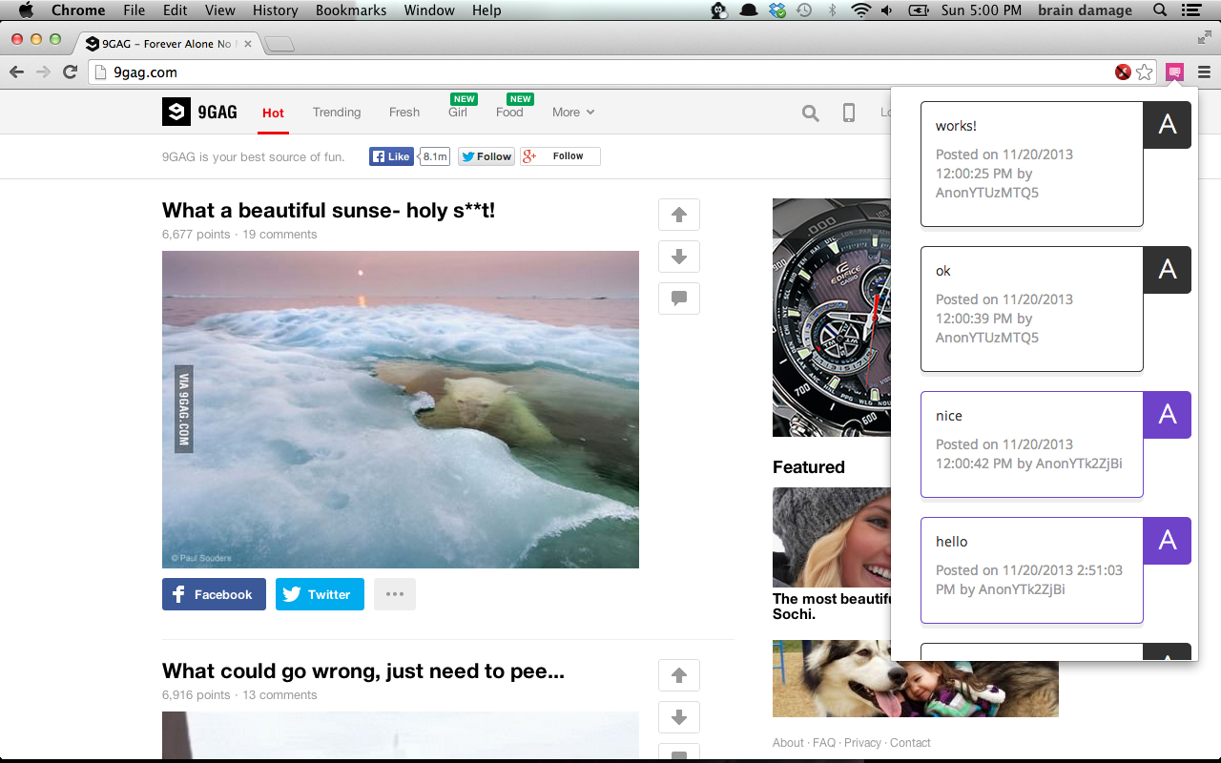Open the "What a beautiful sunse- holy s**t!" title
Image resolution: width=1221 pixels, height=763 pixels.
coord(328,211)
